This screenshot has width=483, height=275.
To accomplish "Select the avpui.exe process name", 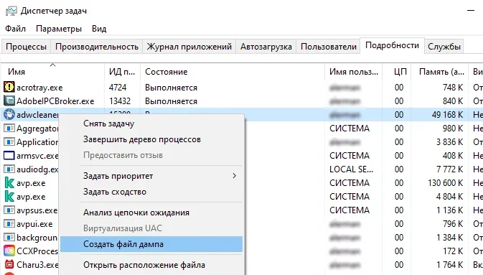I will pos(34,224).
